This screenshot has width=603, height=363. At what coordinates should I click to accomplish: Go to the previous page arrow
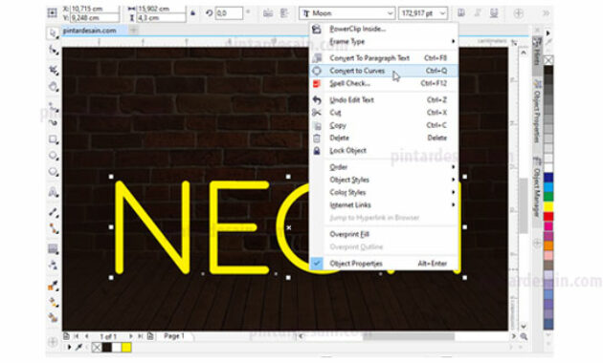(86, 336)
